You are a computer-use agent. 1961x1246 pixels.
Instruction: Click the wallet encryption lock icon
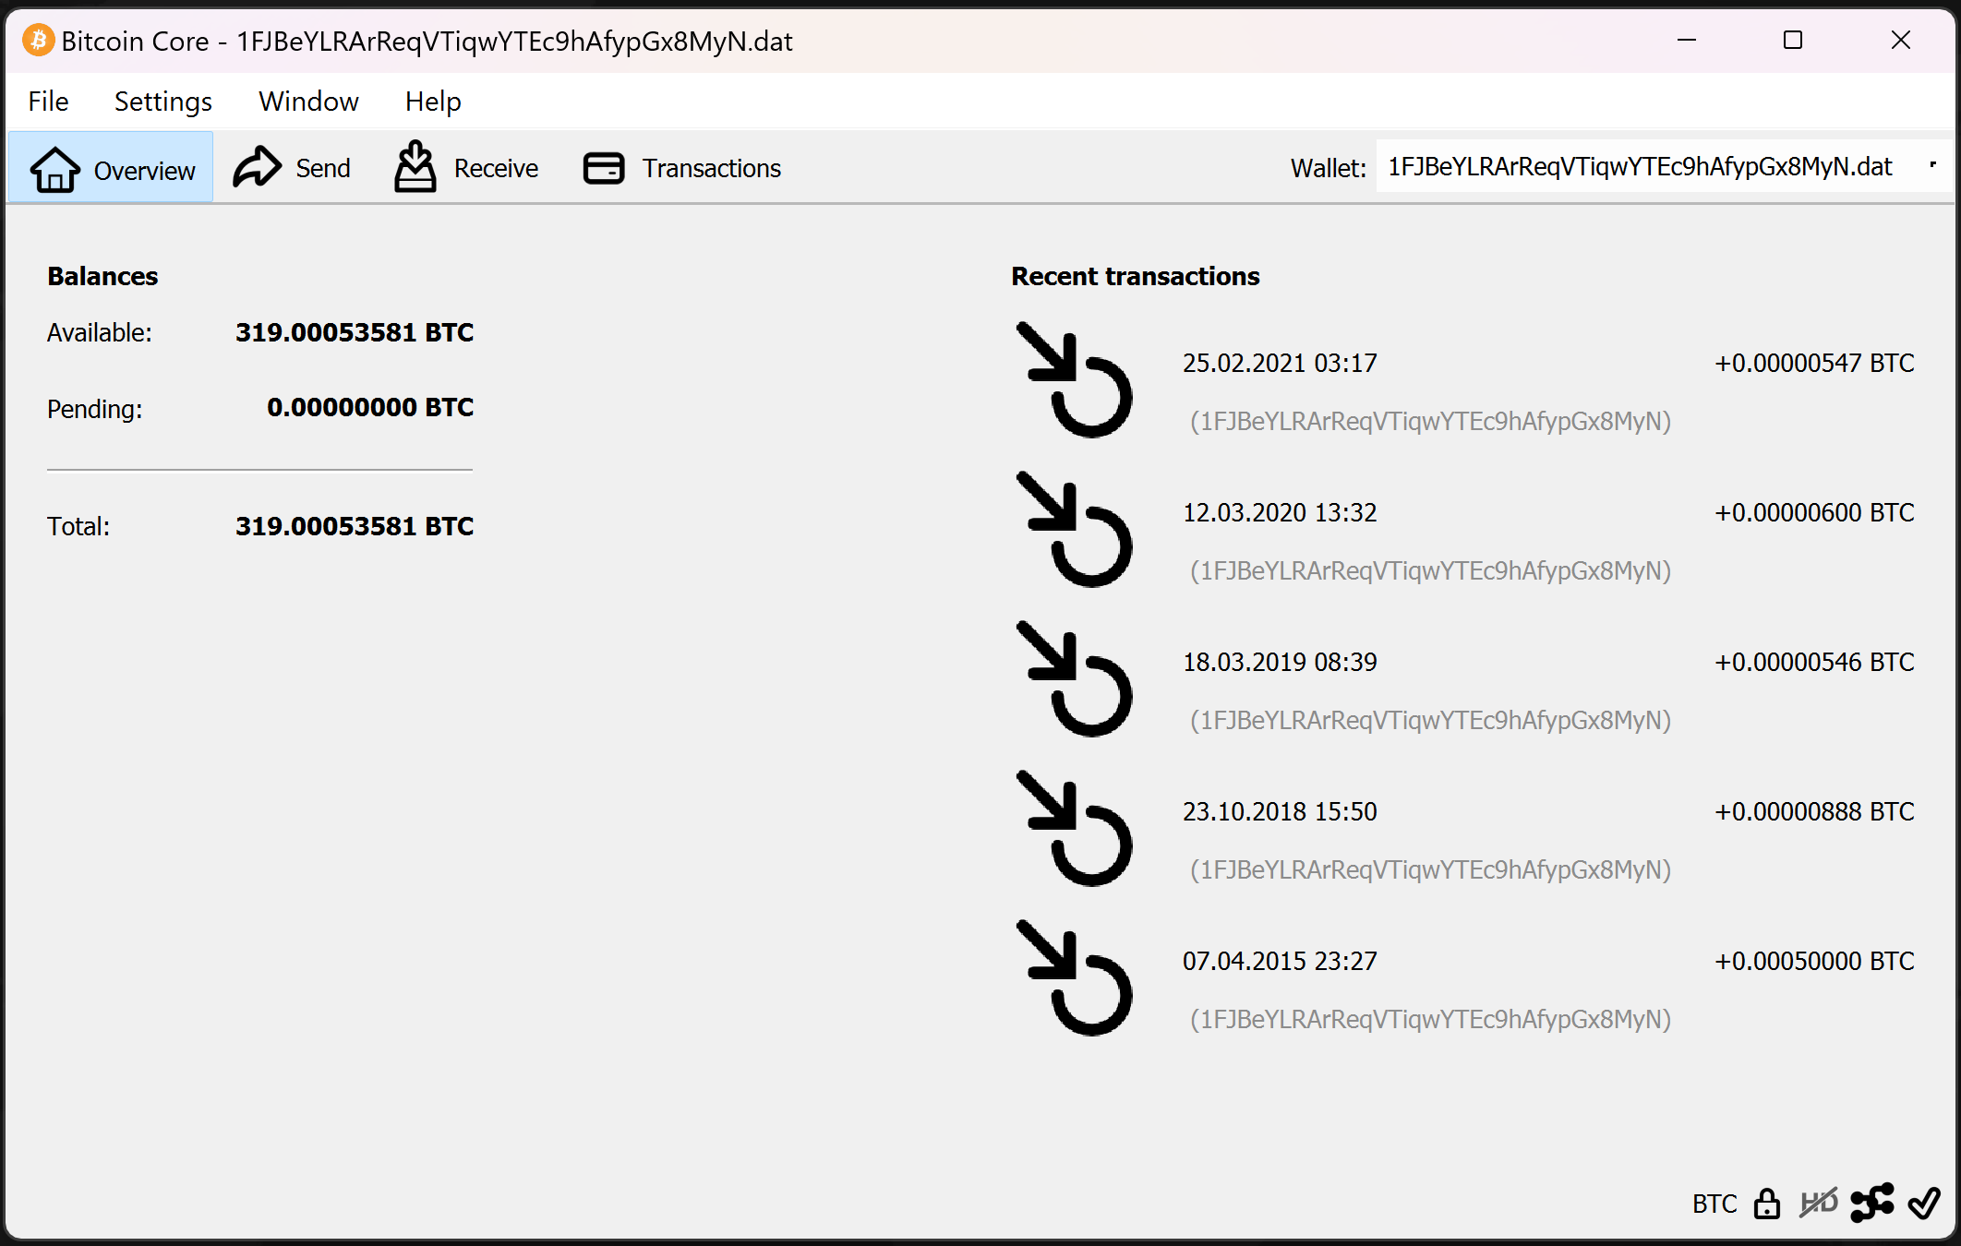coord(1766,1204)
